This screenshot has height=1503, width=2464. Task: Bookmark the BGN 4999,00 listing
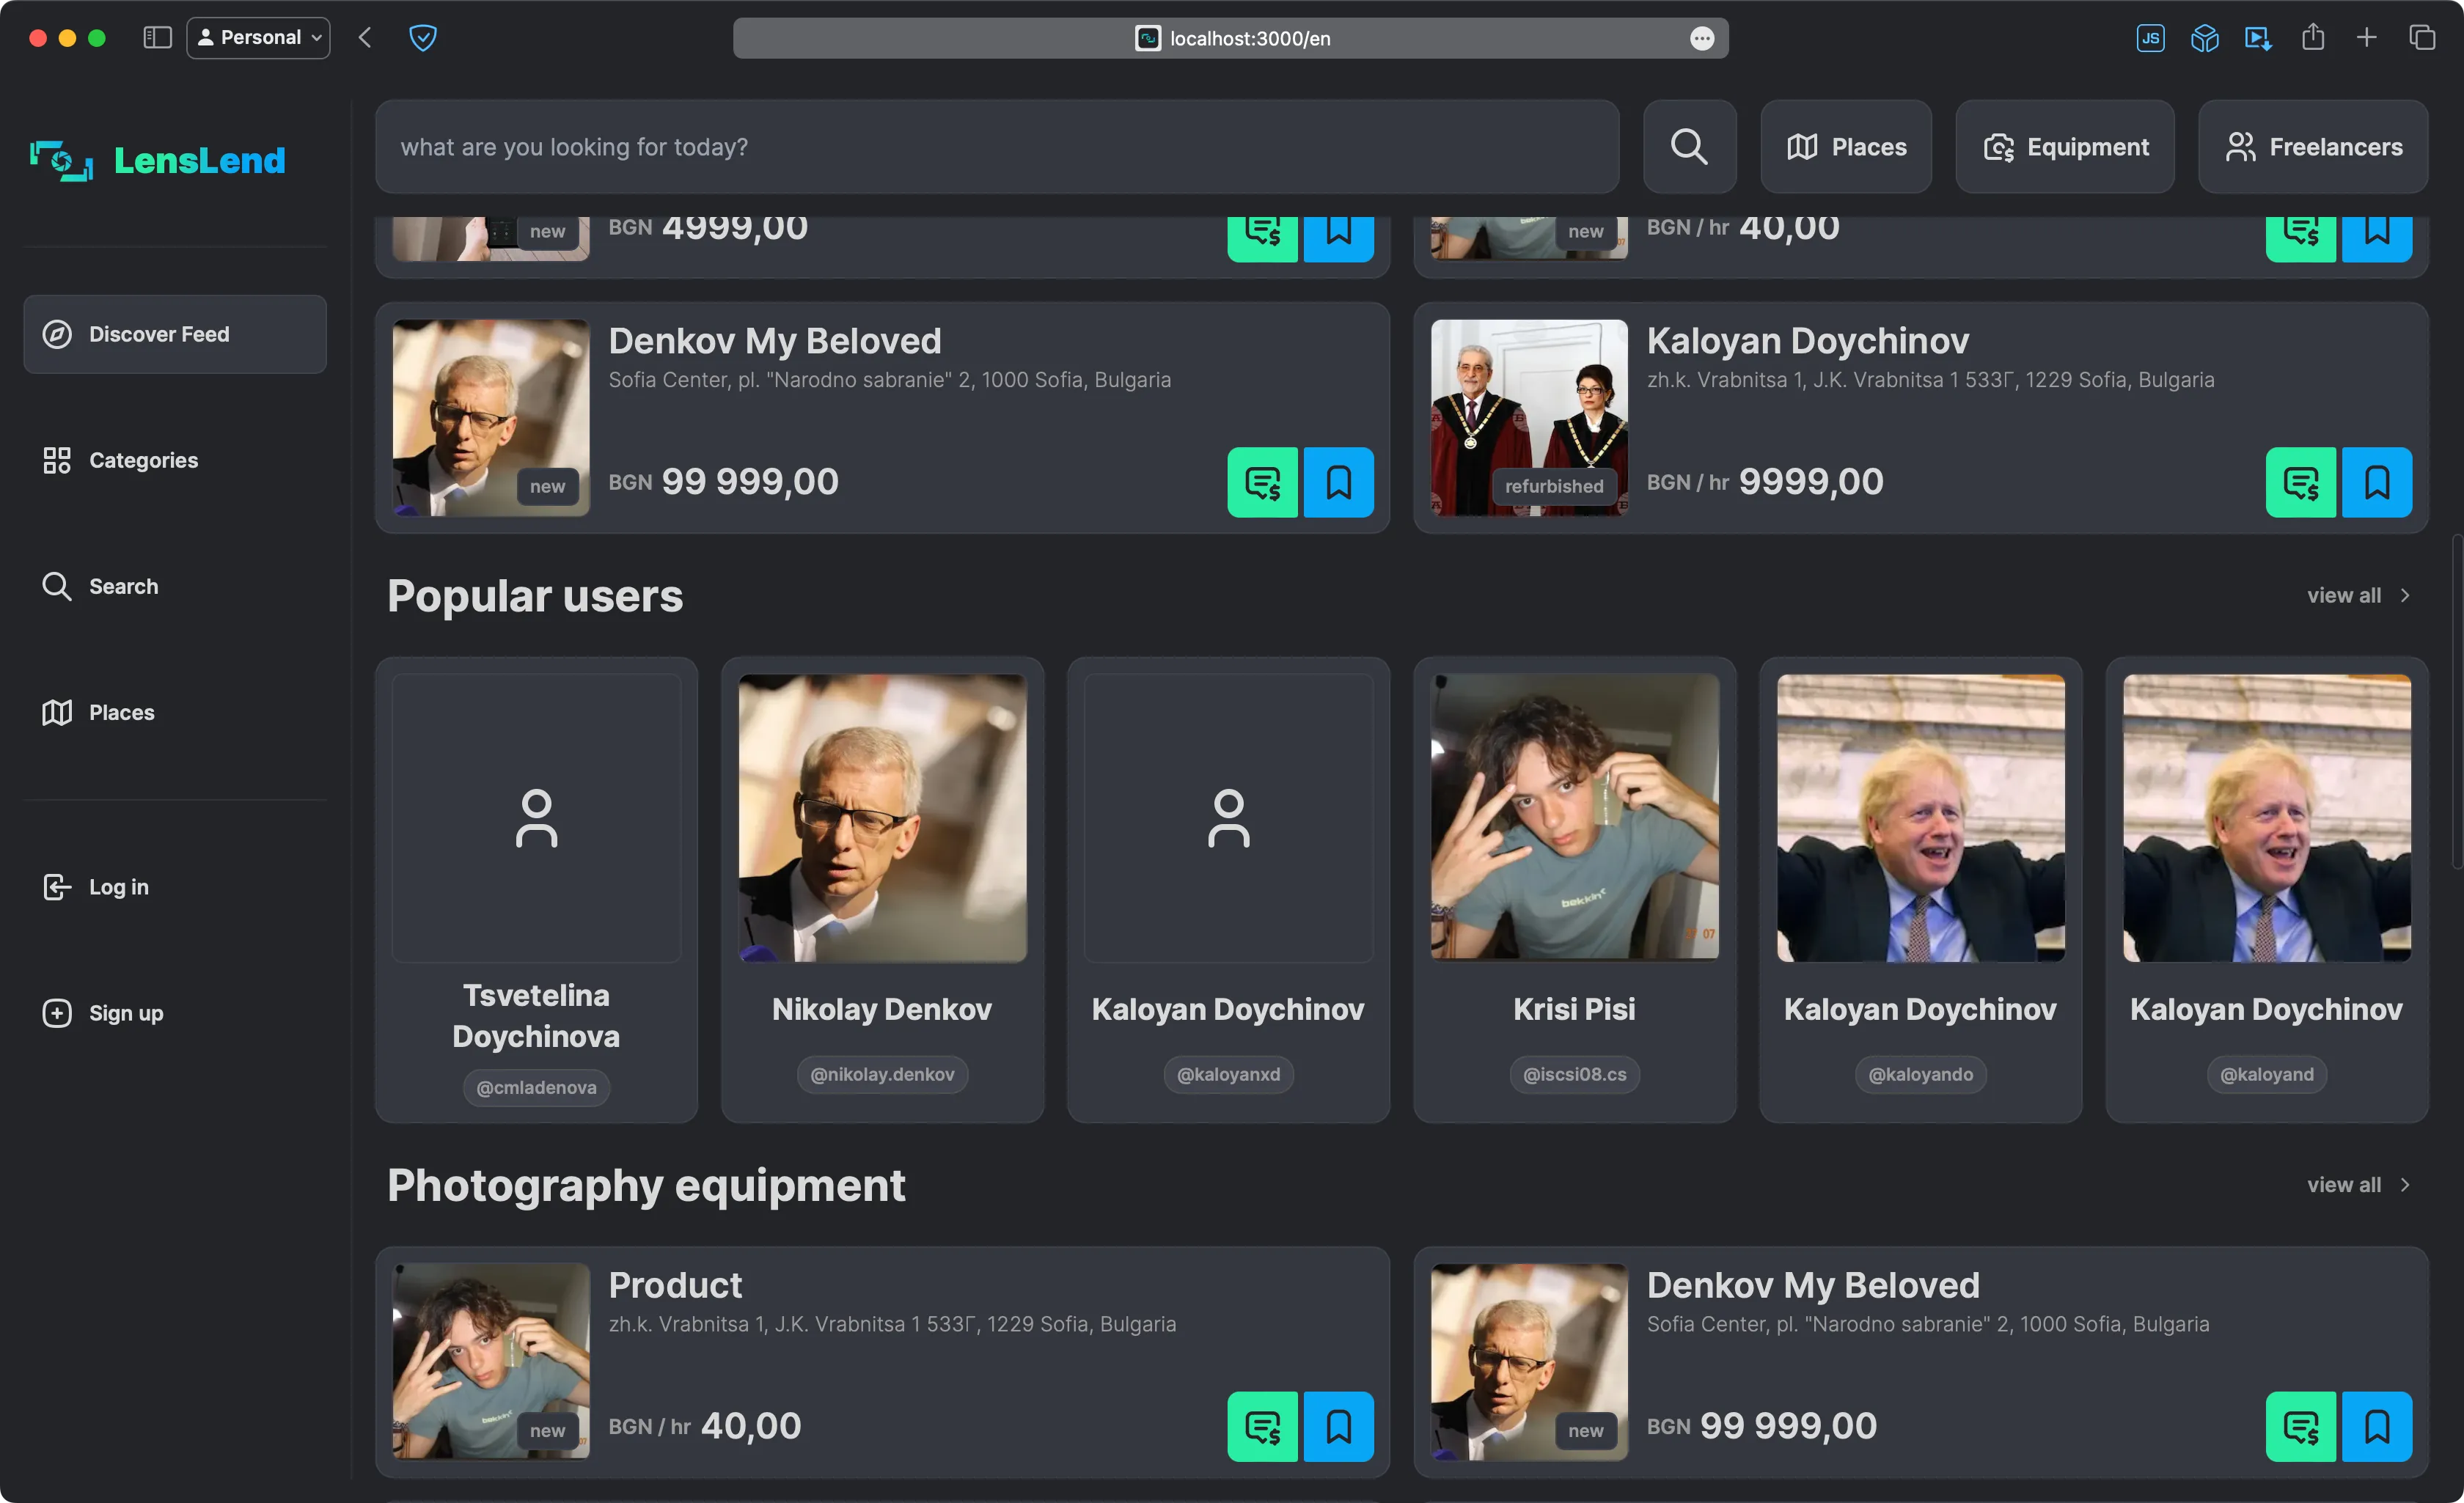1339,238
